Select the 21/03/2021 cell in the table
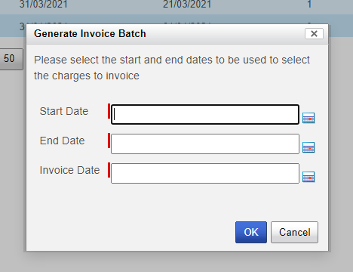This screenshot has height=272, width=353. point(187,4)
